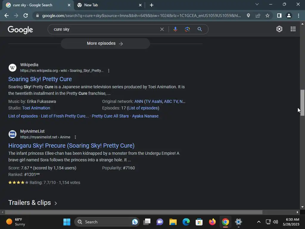
Task: Click into the cure sky search field
Action: (105, 29)
